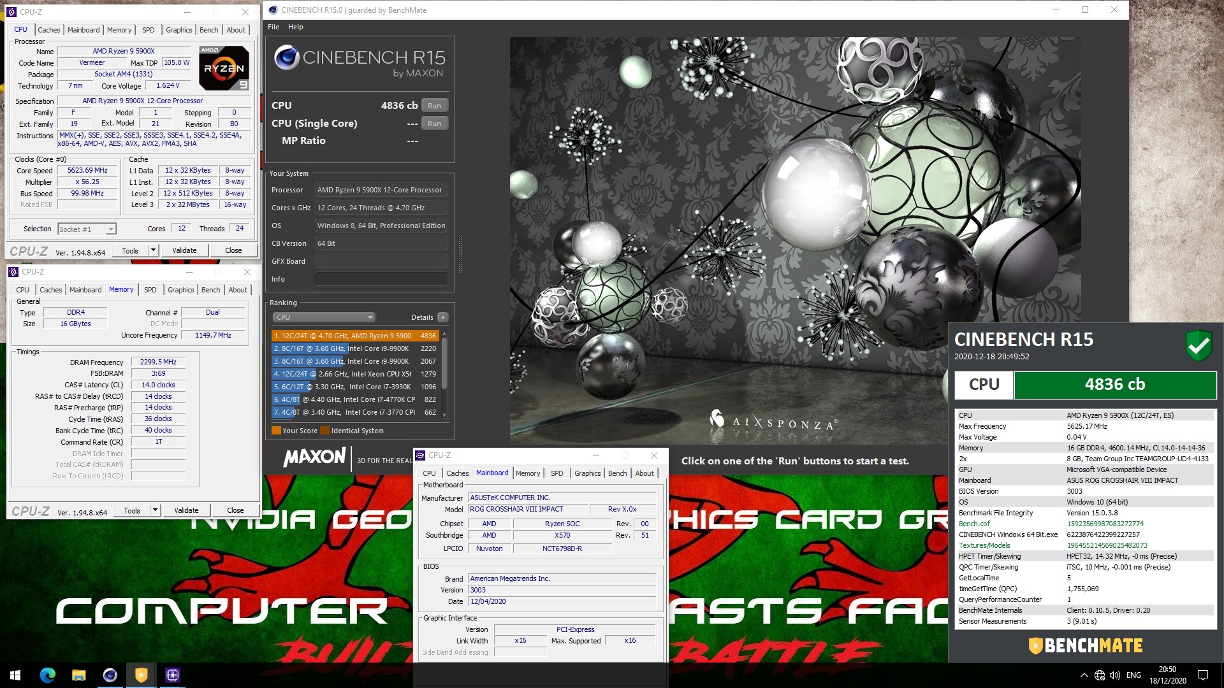
Task: Click Tools button in memory CPU-Z window
Action: [x=132, y=510]
